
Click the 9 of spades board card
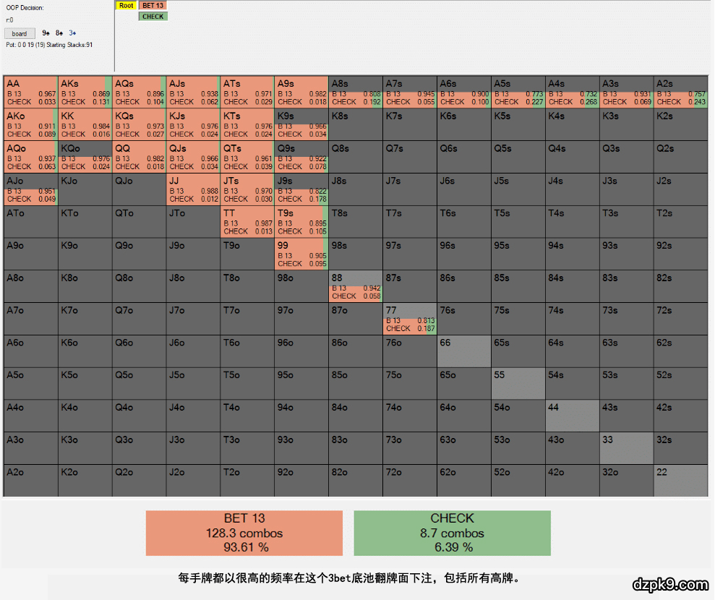[x=46, y=33]
